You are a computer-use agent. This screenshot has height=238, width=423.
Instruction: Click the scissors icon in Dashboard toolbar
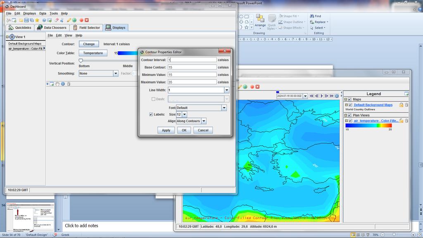coord(62,20)
